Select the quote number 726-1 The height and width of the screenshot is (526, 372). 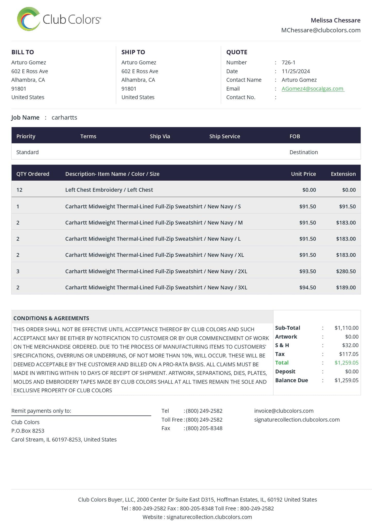(288, 62)
